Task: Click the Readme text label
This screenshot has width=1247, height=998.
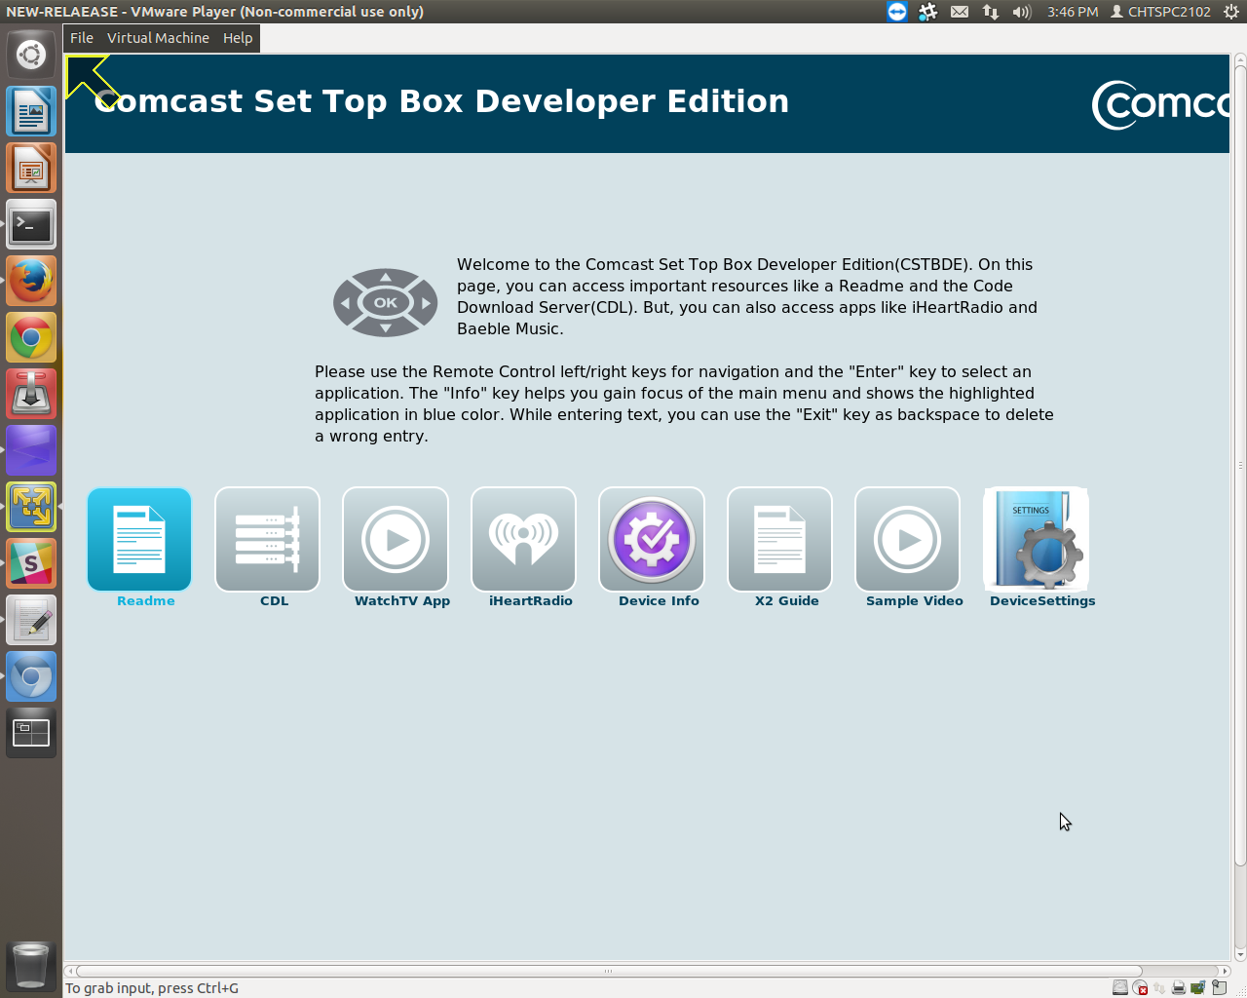Action: tap(146, 601)
